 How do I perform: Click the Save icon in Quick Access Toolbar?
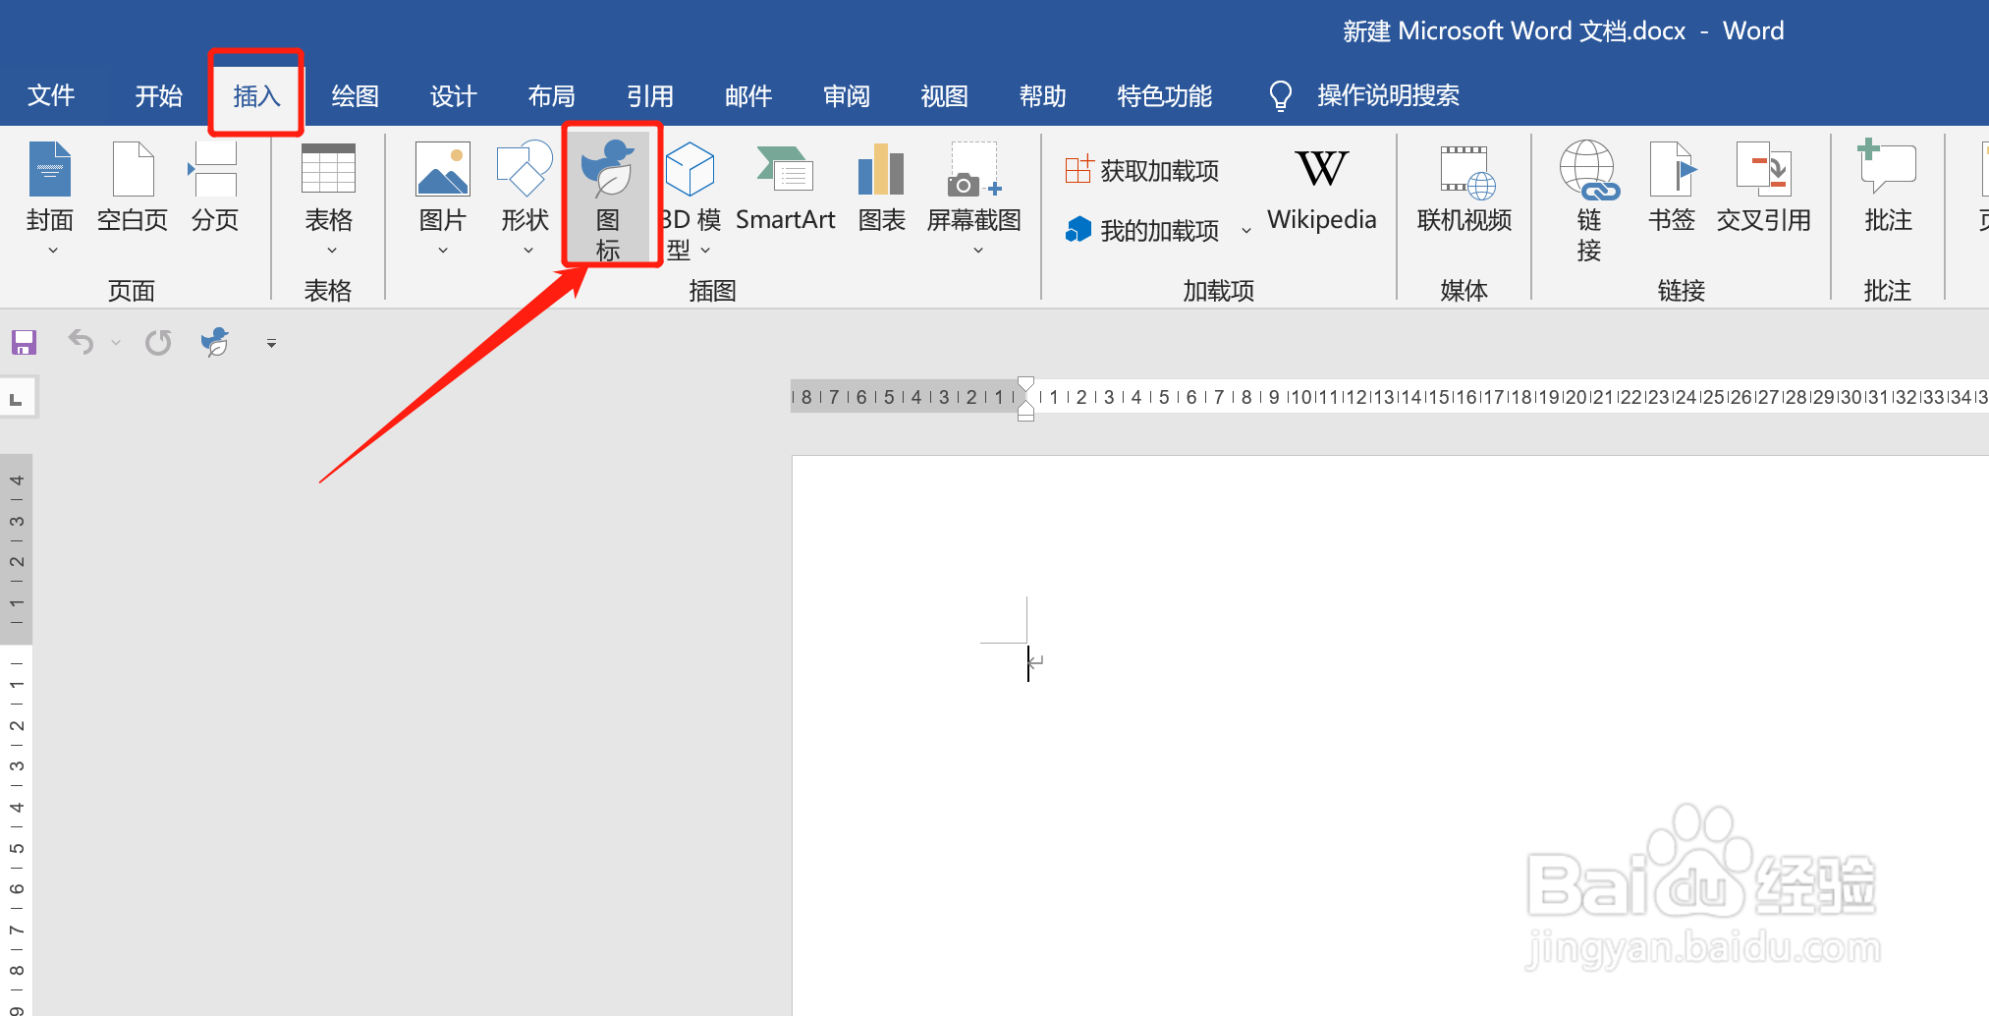[x=23, y=342]
